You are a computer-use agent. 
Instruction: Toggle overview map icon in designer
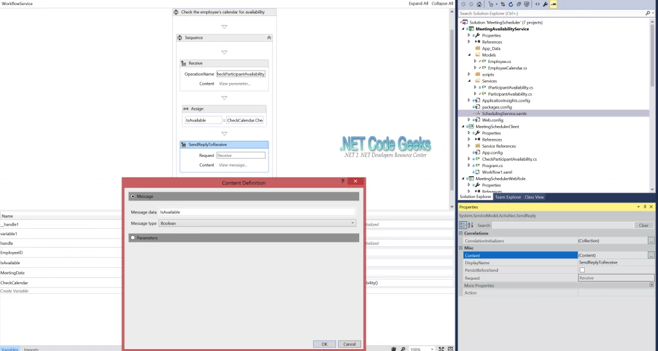450,349
